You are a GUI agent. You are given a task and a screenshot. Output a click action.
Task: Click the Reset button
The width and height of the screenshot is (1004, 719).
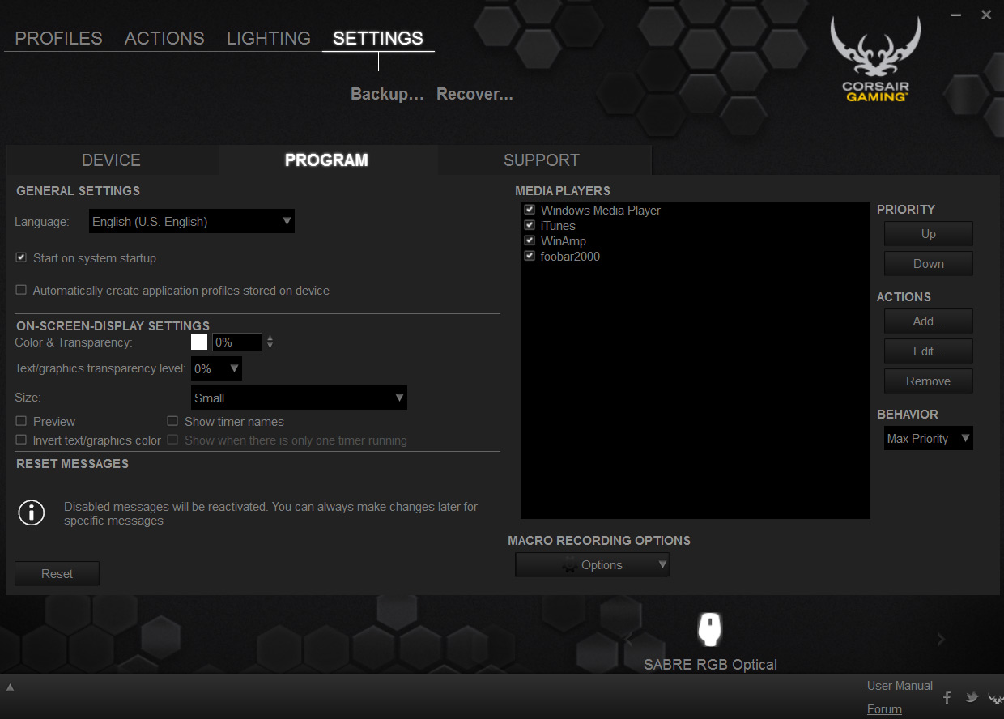coord(57,573)
